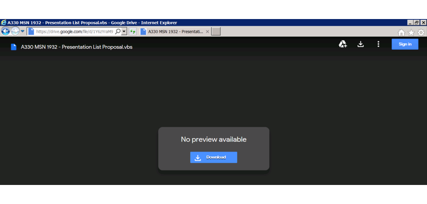
Task: Expand the address bar autocomplete dropdown
Action: pos(124,32)
